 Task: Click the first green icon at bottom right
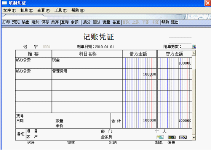coord(160,137)
